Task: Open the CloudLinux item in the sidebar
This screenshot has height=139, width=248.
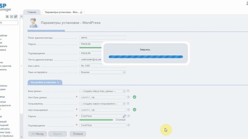Action: [x=7, y=136]
